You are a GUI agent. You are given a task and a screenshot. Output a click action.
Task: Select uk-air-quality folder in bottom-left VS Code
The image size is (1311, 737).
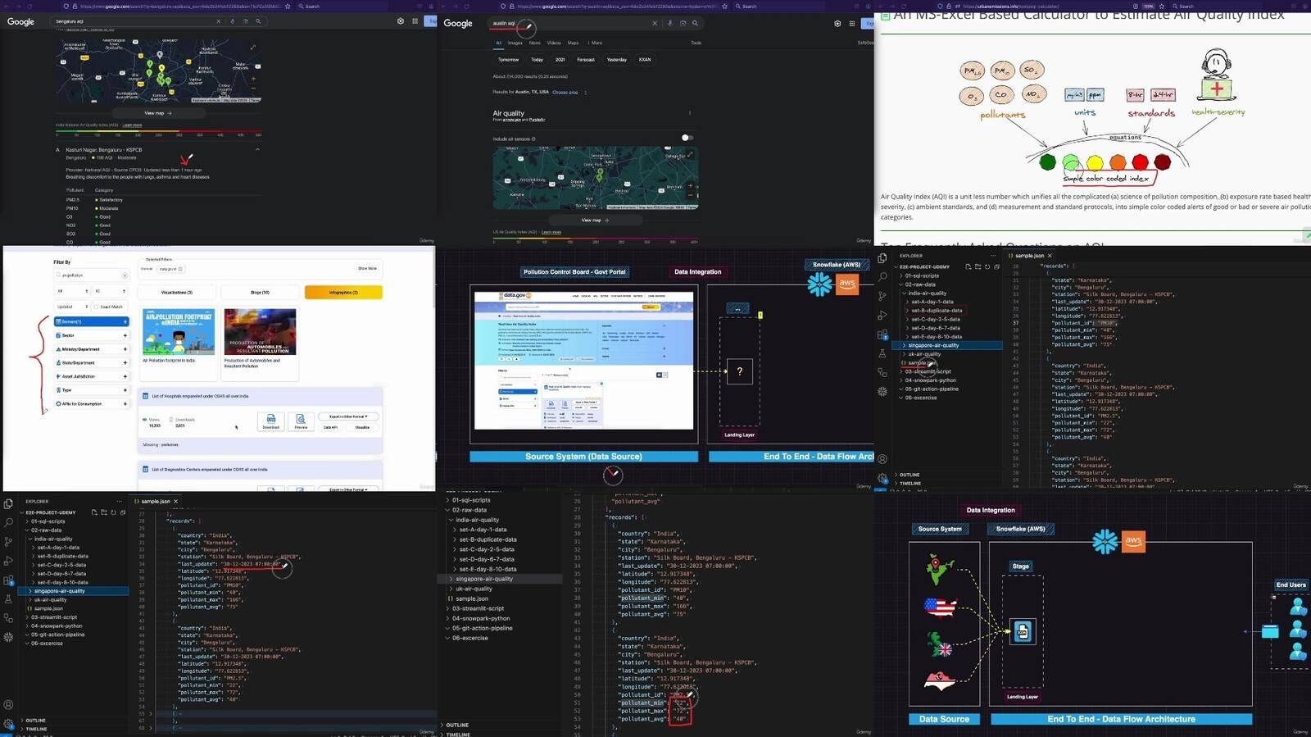(51, 599)
